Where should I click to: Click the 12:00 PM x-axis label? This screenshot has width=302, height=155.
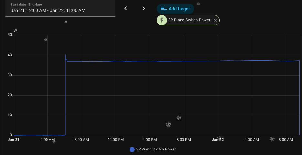116,140
